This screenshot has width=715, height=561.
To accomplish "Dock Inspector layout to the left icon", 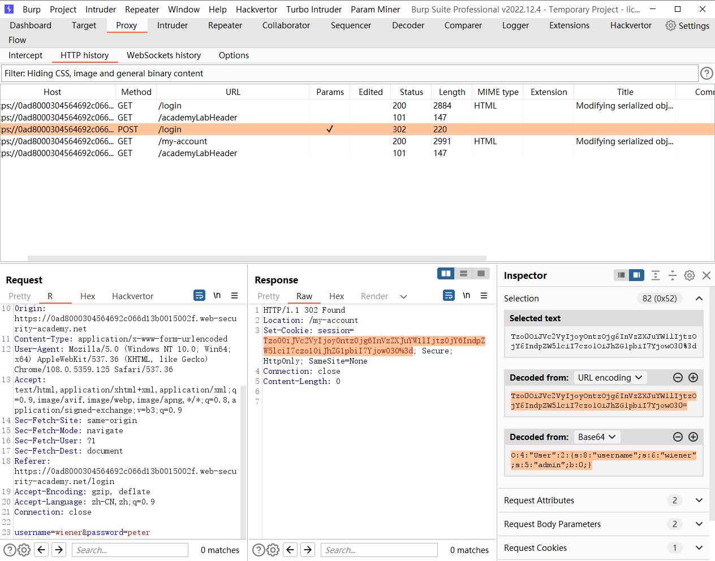I will click(x=621, y=275).
